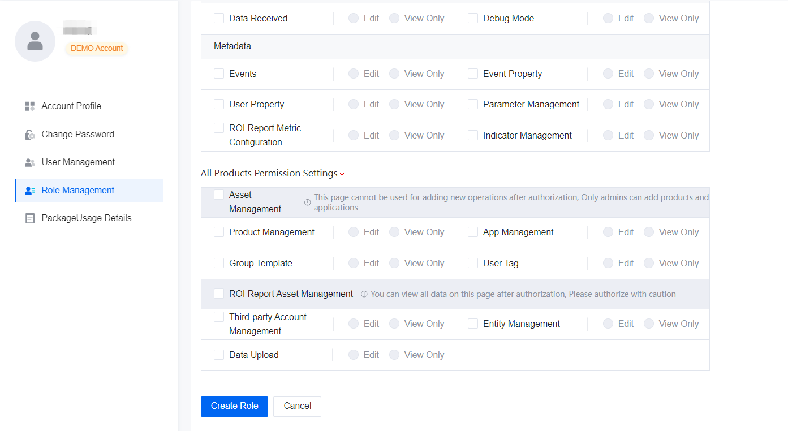Go to PackageUsage Details page

86,218
